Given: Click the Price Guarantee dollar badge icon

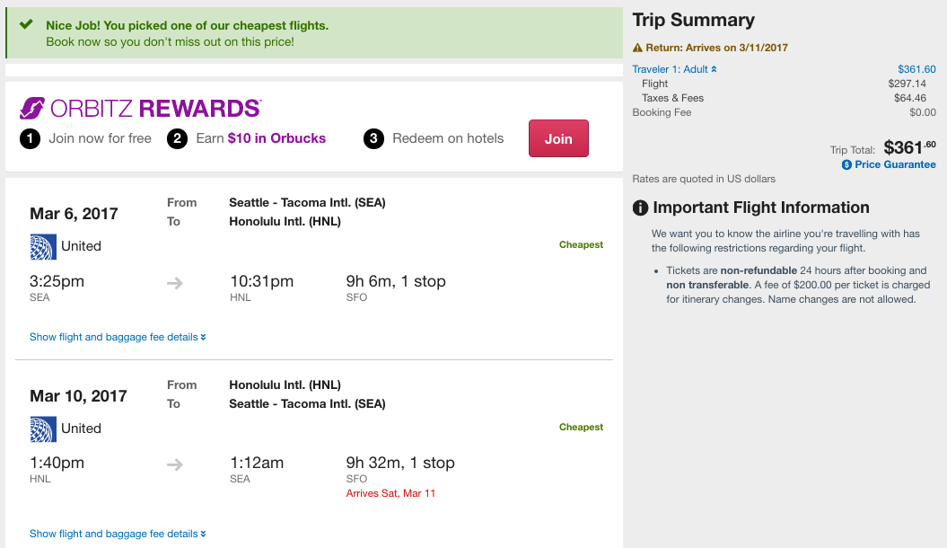Looking at the screenshot, I should [846, 165].
